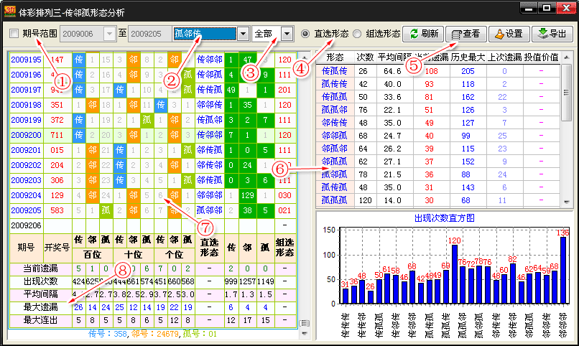The height and width of the screenshot is (346, 579).
Task: Sort by 形态 column header
Action: tap(335, 57)
